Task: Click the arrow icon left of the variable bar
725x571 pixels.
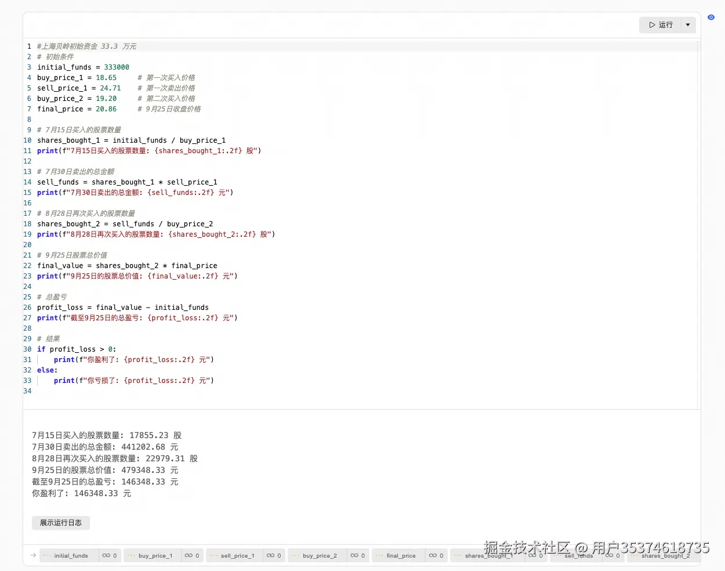Action: point(33,555)
